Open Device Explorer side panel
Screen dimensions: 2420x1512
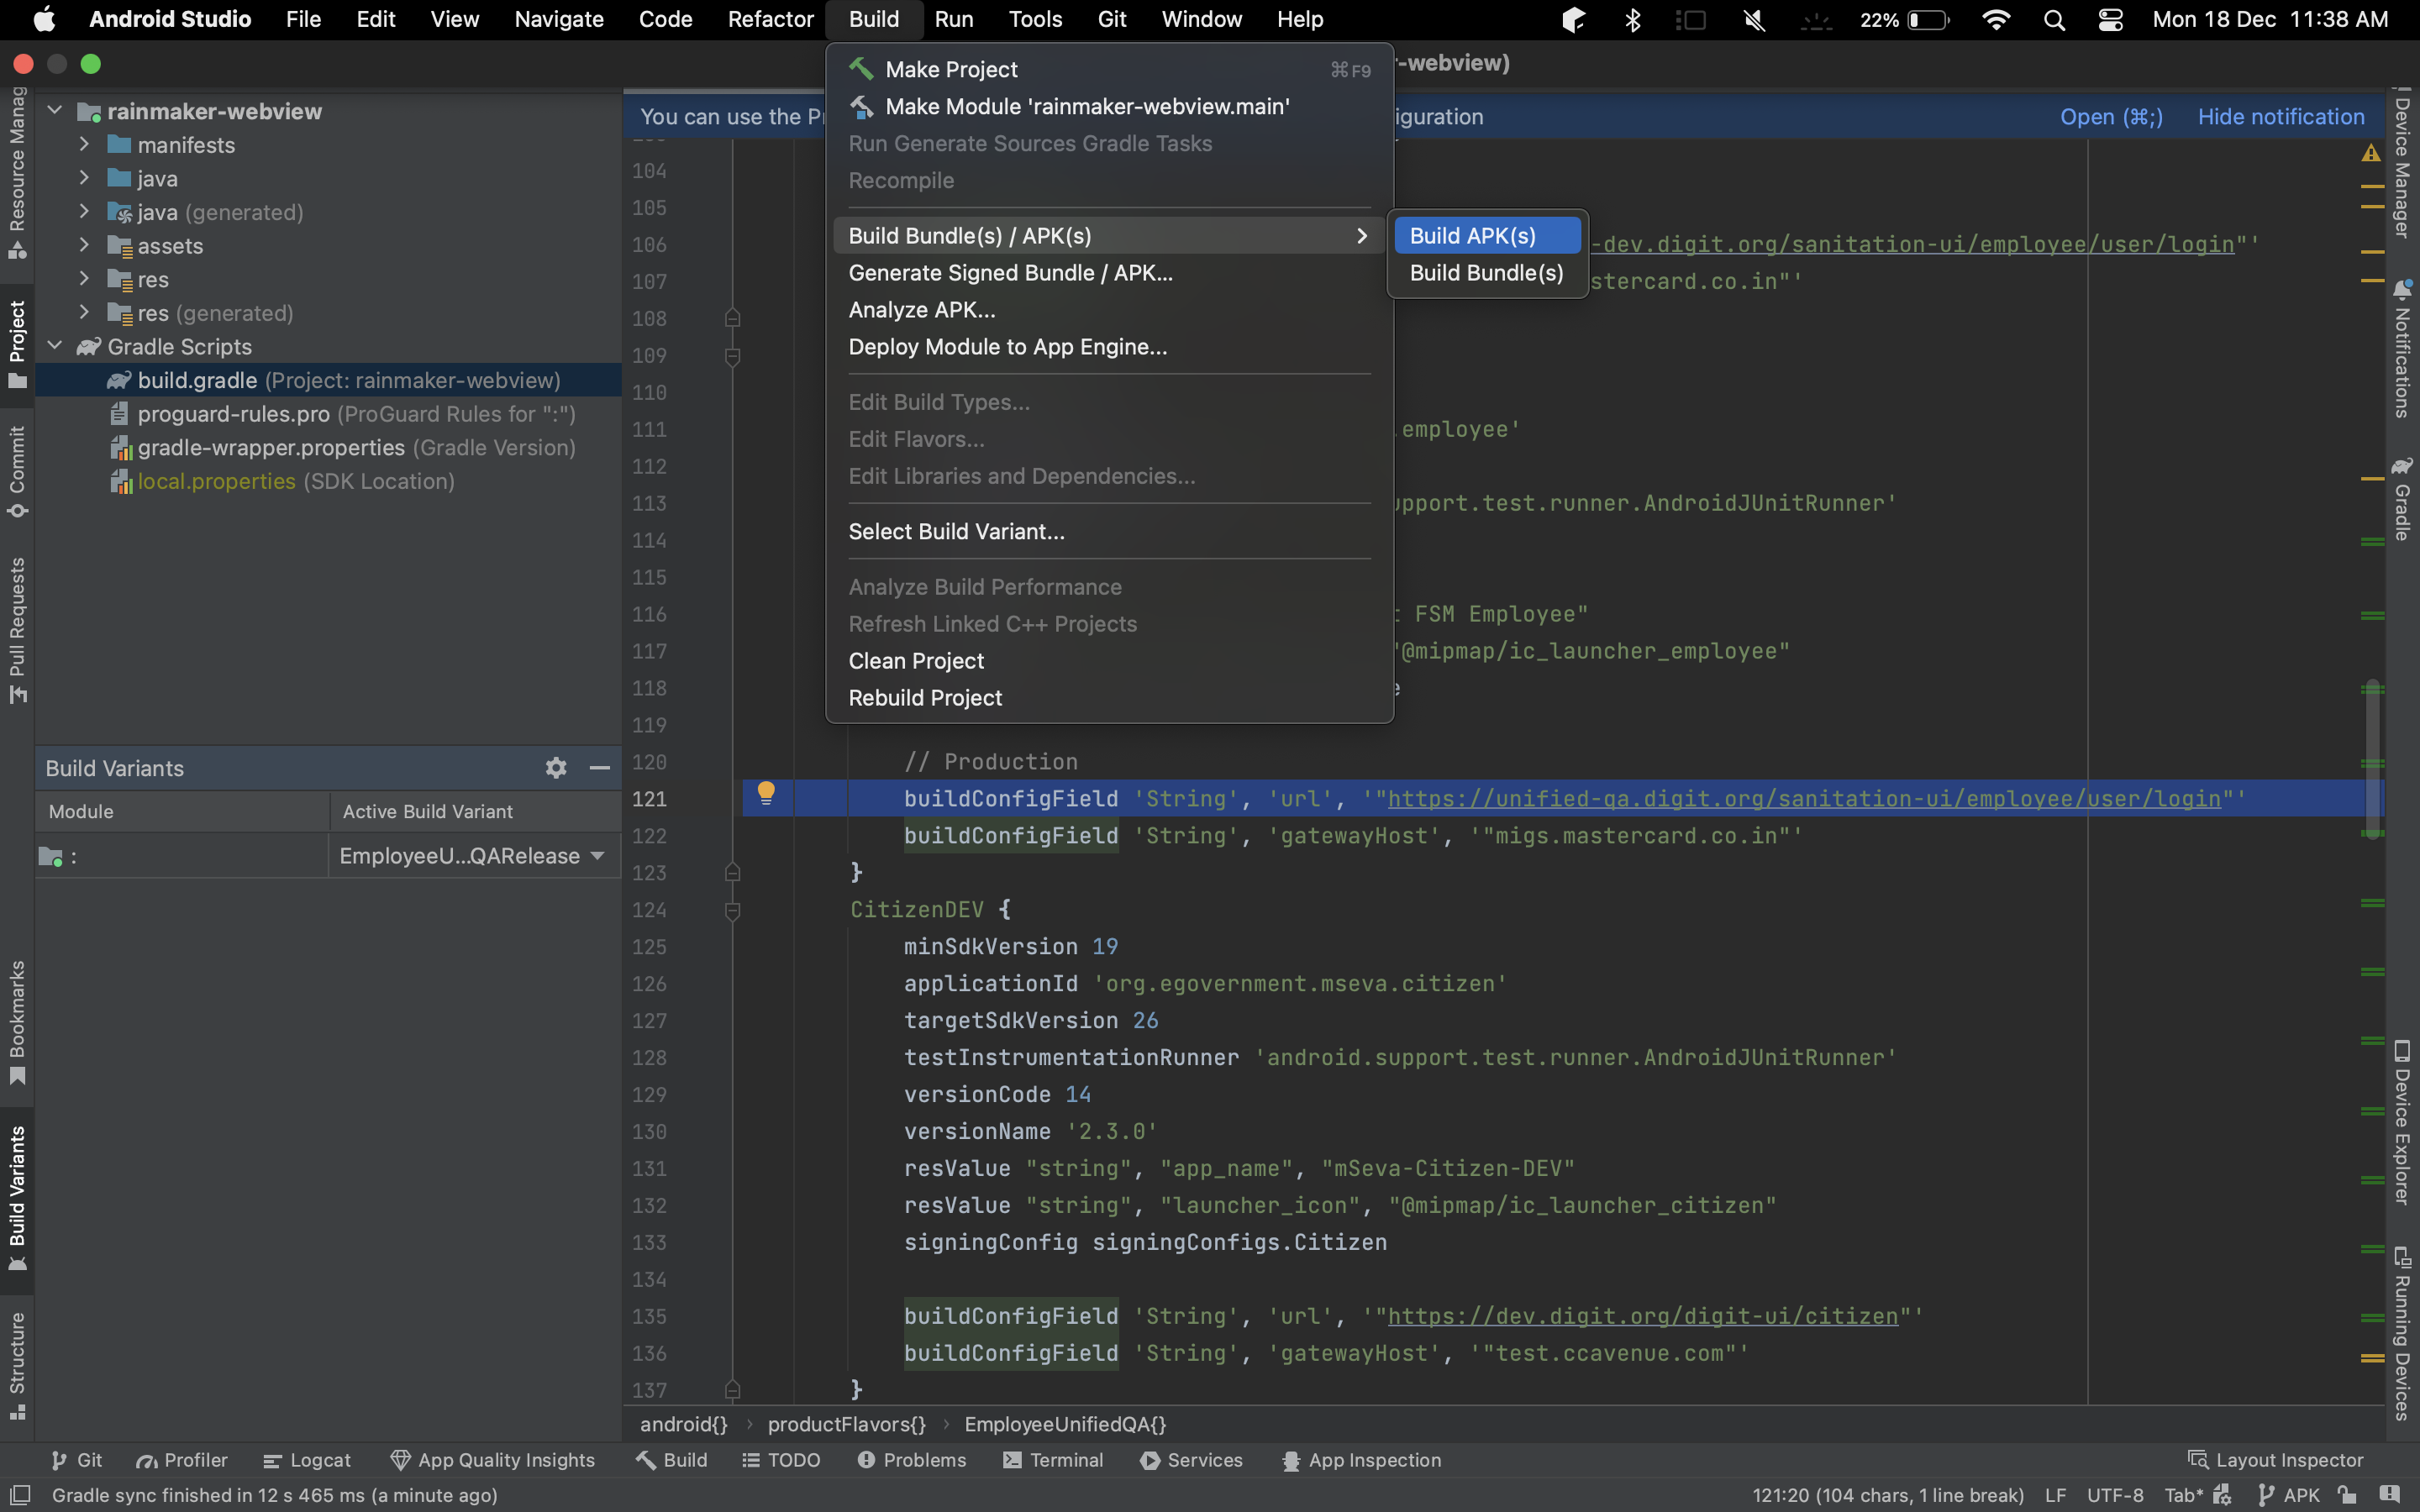pos(2402,1122)
